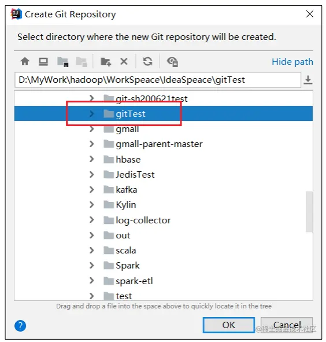Refresh the directory tree
The height and width of the screenshot is (342, 326).
147,61
